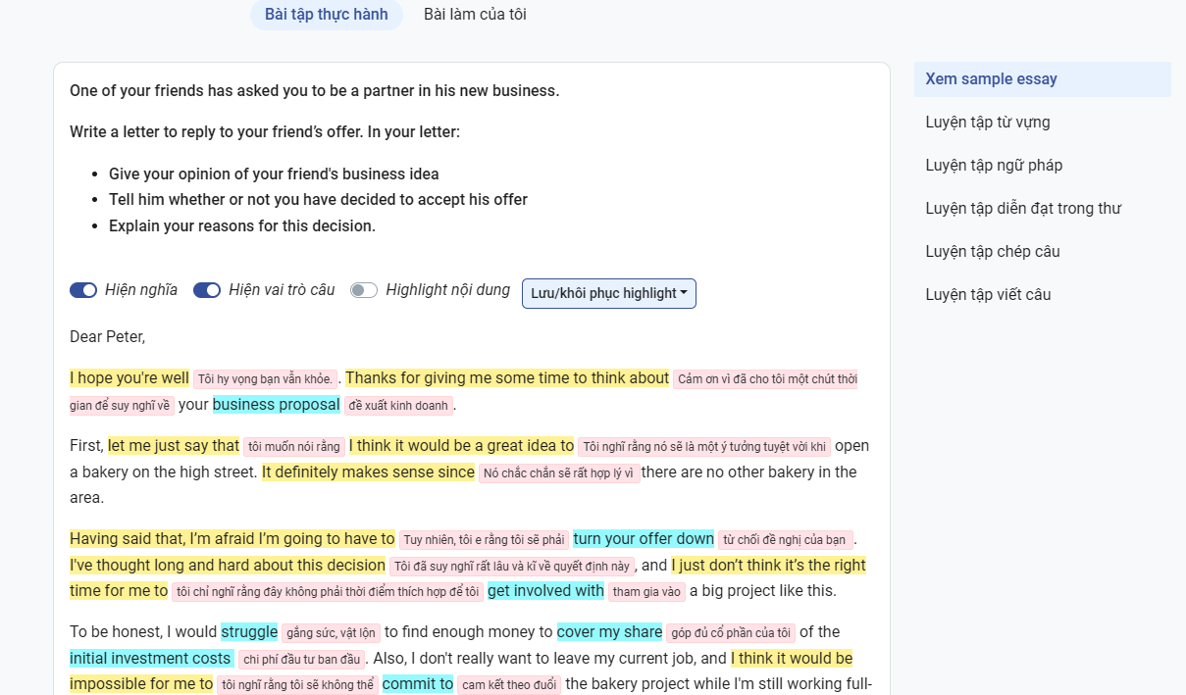Click the highlighted phrase 'I hope you're well'
Screen dimensions: 1186x695
click(x=129, y=378)
